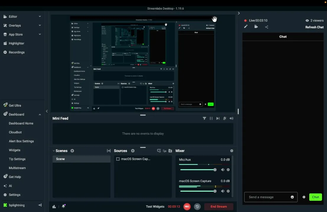Click the viewer count eye icon
Viewport: 327px width, 212px height.
coord(307,20)
